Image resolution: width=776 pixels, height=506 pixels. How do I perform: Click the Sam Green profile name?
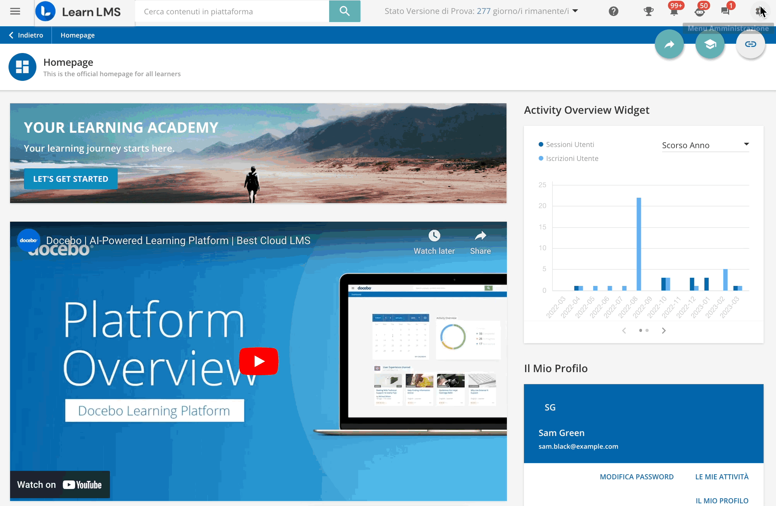pyautogui.click(x=561, y=433)
